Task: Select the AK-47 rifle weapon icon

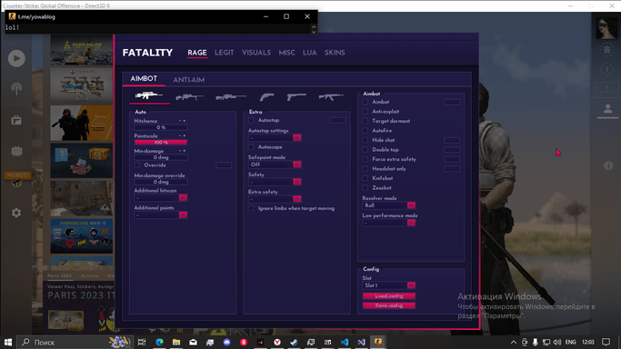Action: pyautogui.click(x=331, y=96)
